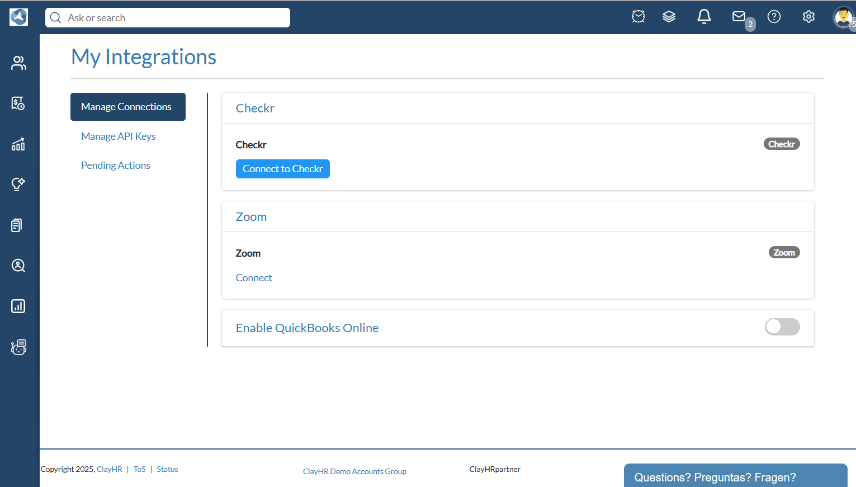856x487 pixels.
Task: Click the gray Zoom badge
Action: [784, 253]
